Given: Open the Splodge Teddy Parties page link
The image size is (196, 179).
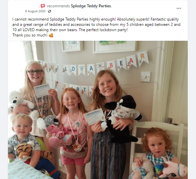Looking at the screenshot, I should pos(91,6).
